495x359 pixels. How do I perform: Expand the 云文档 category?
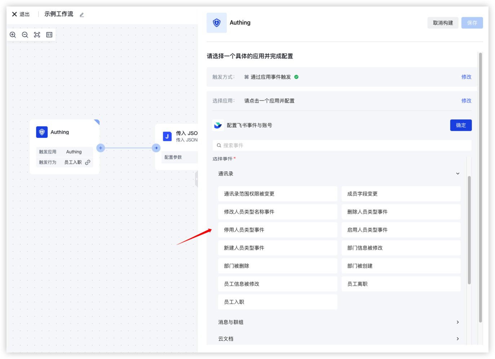pos(458,339)
